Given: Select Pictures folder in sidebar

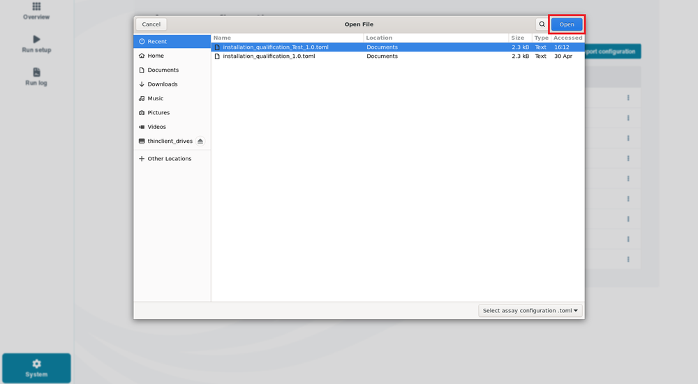Looking at the screenshot, I should pyautogui.click(x=172, y=112).
